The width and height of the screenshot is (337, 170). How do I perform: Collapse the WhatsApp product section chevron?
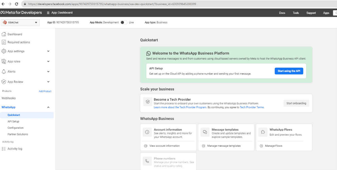pos(48,107)
